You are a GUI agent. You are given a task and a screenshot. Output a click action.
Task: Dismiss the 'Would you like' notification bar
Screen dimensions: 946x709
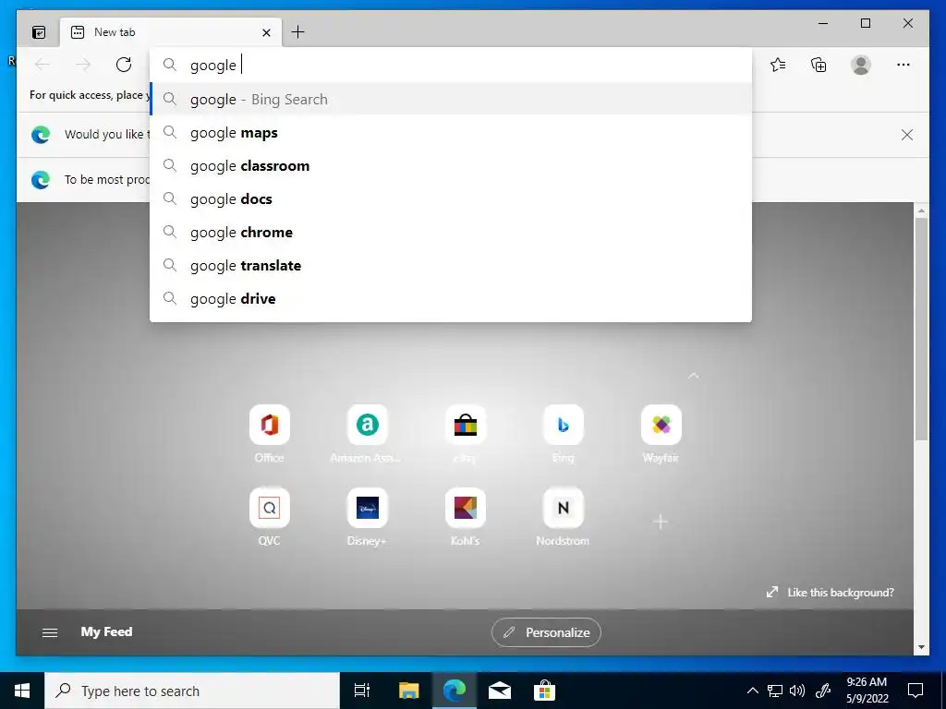coord(907,135)
